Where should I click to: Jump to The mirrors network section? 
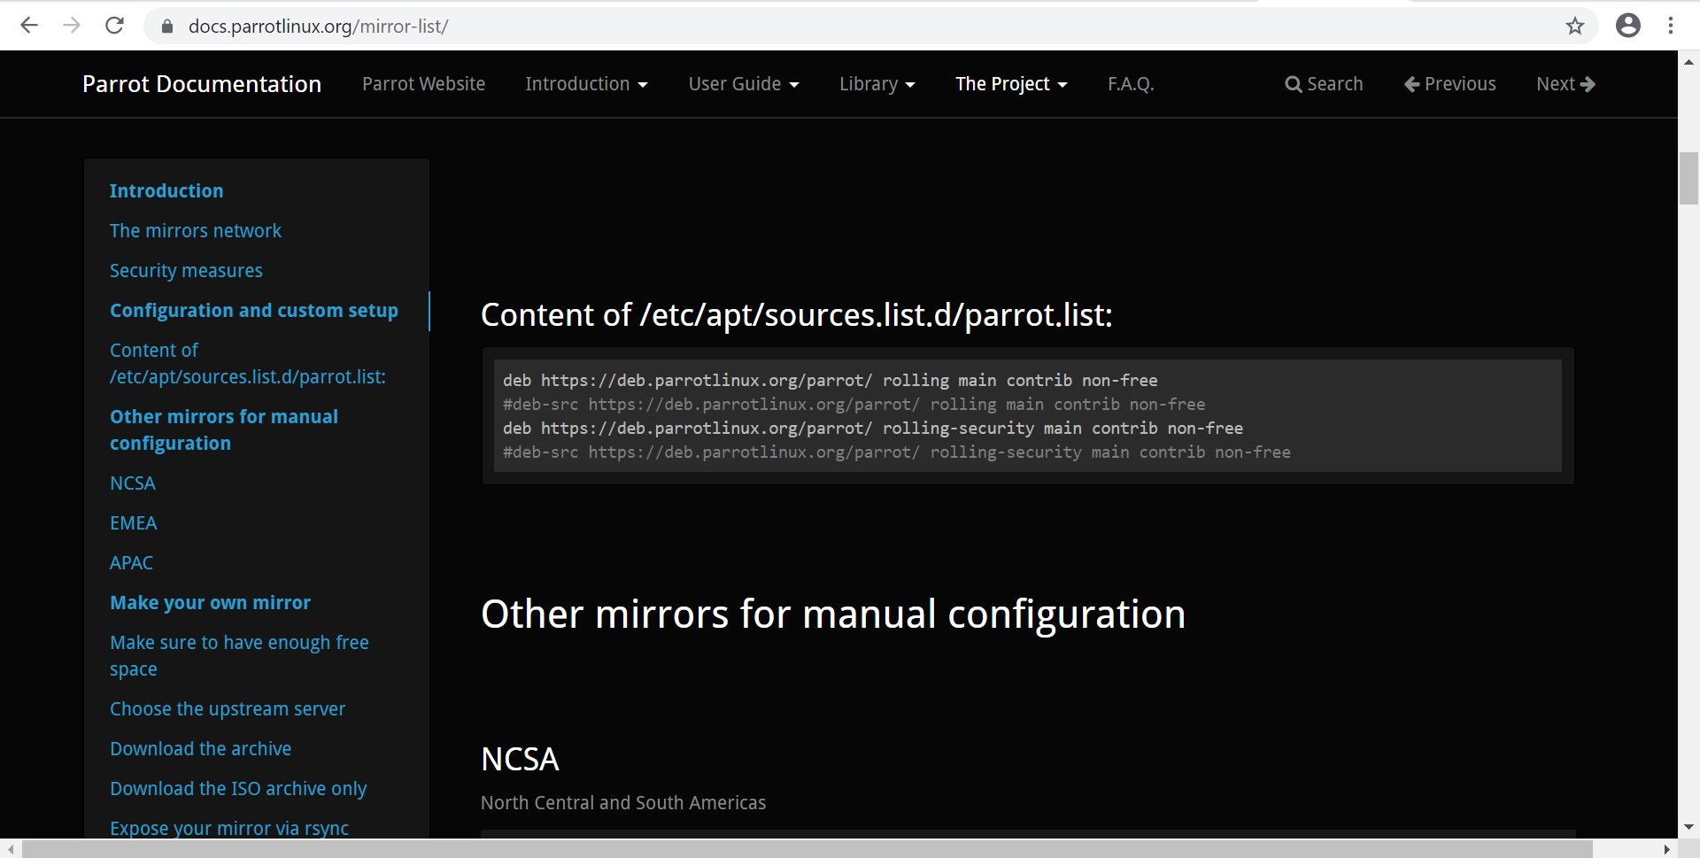tap(196, 231)
